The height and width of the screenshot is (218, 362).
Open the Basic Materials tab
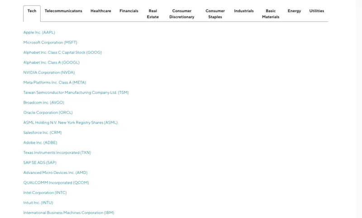(x=271, y=14)
